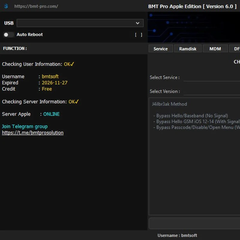Screen dimensions: 240x240
Task: Click the username value bmtsoft in log
Action: pyautogui.click(x=50, y=76)
